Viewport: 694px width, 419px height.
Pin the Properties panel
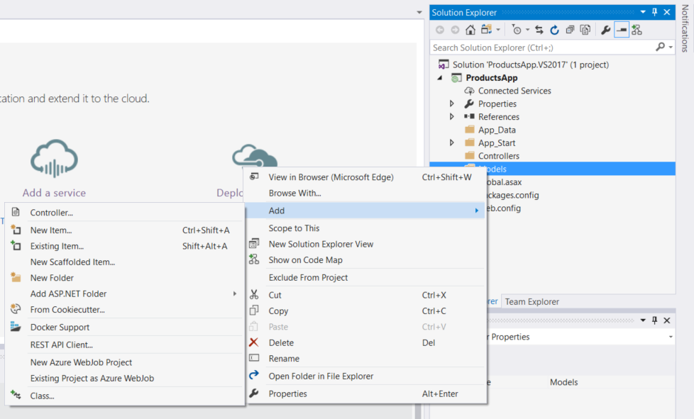654,320
